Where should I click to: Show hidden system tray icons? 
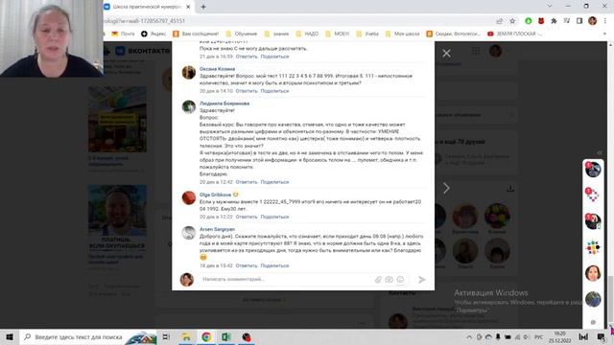click(x=469, y=337)
